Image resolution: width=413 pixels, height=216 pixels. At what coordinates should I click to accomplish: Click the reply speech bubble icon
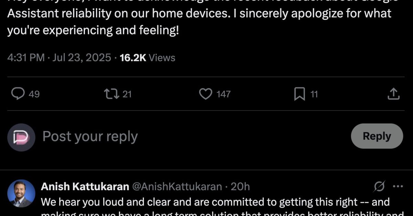[18, 94]
